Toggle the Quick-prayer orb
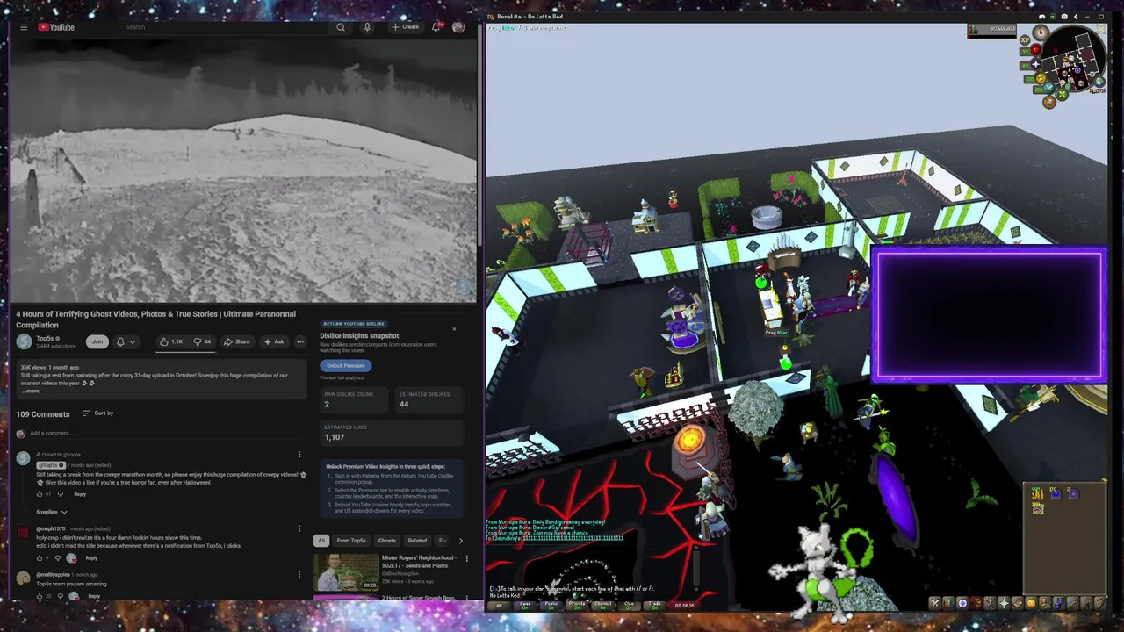 pos(1036,64)
